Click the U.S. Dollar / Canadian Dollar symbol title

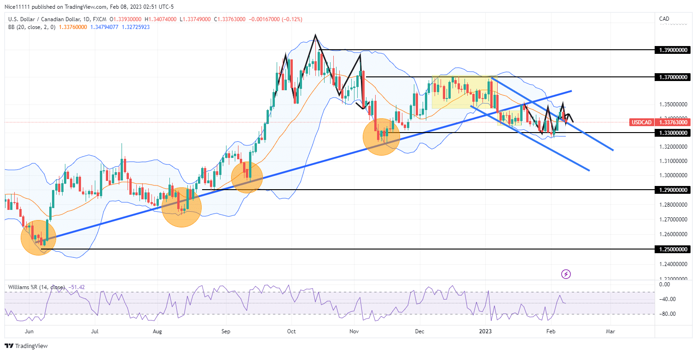click(x=49, y=19)
